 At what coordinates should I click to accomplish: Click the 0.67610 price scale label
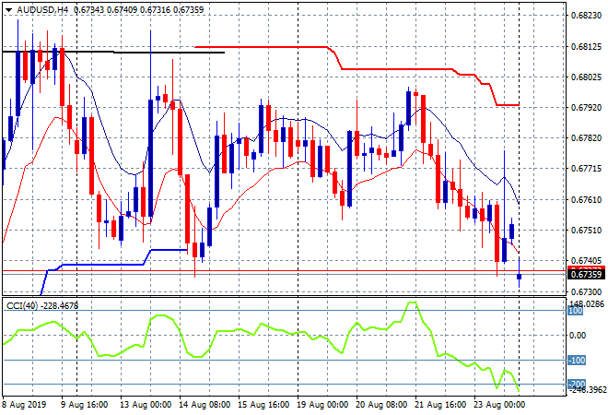click(586, 199)
